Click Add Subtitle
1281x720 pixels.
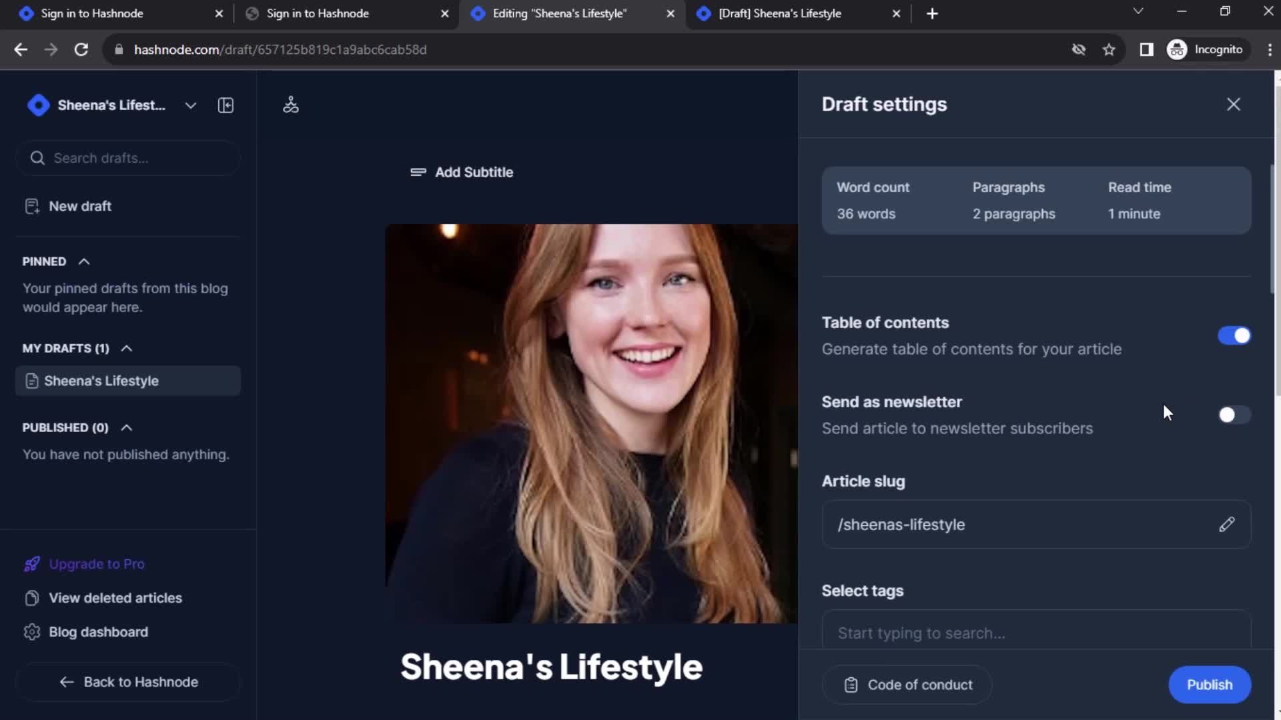462,172
